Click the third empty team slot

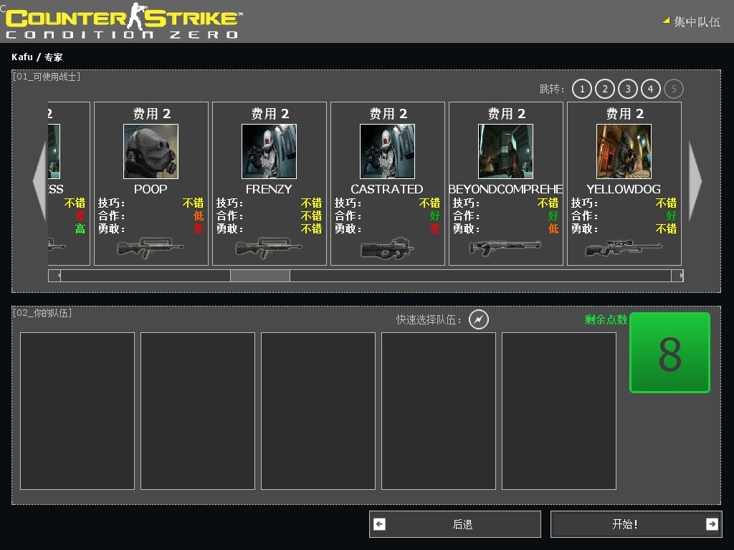click(x=318, y=411)
